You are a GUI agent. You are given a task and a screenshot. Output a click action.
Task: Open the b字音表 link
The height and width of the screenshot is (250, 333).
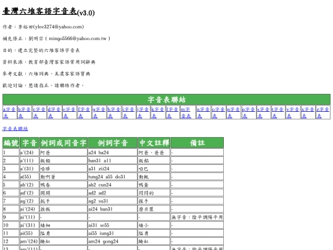[x=24, y=112]
